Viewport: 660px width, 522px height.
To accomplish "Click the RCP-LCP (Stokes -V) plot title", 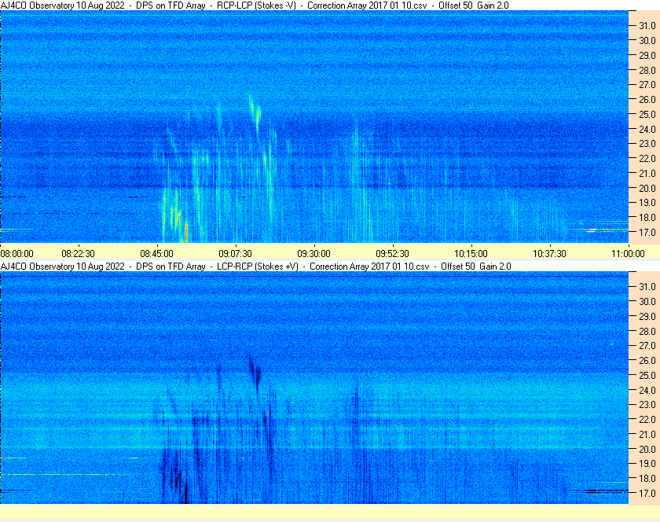I will pyautogui.click(x=256, y=6).
